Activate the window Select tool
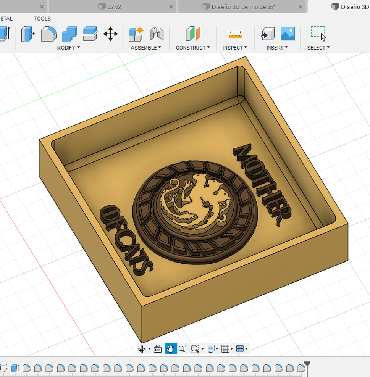The height and width of the screenshot is (377, 370). (x=318, y=34)
